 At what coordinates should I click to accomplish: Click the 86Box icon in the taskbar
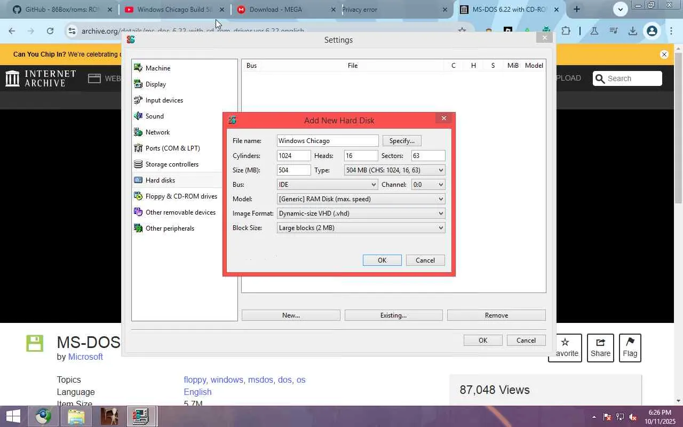coord(141,416)
